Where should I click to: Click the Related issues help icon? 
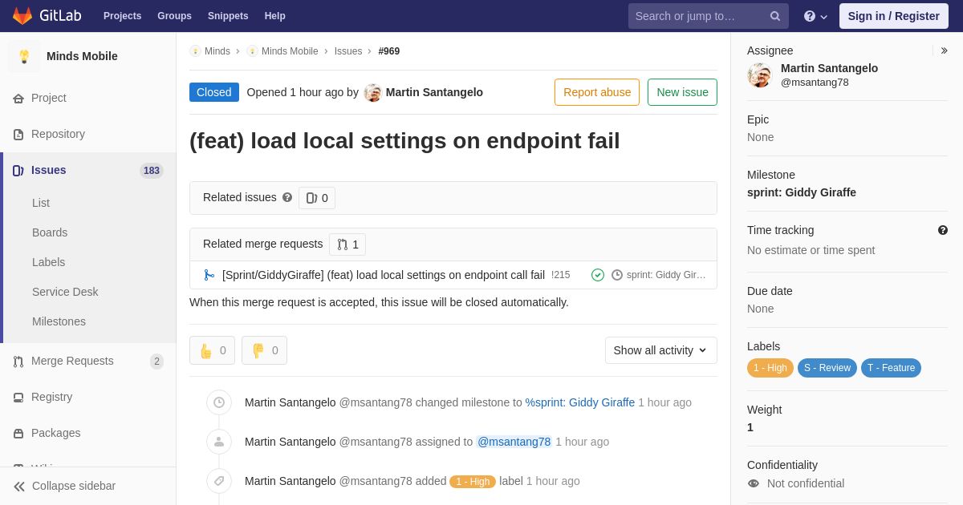287,197
